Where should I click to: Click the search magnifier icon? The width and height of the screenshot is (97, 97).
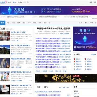(x=28, y=2)
